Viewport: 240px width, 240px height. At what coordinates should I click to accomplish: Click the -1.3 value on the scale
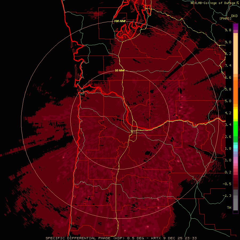tap(227, 196)
